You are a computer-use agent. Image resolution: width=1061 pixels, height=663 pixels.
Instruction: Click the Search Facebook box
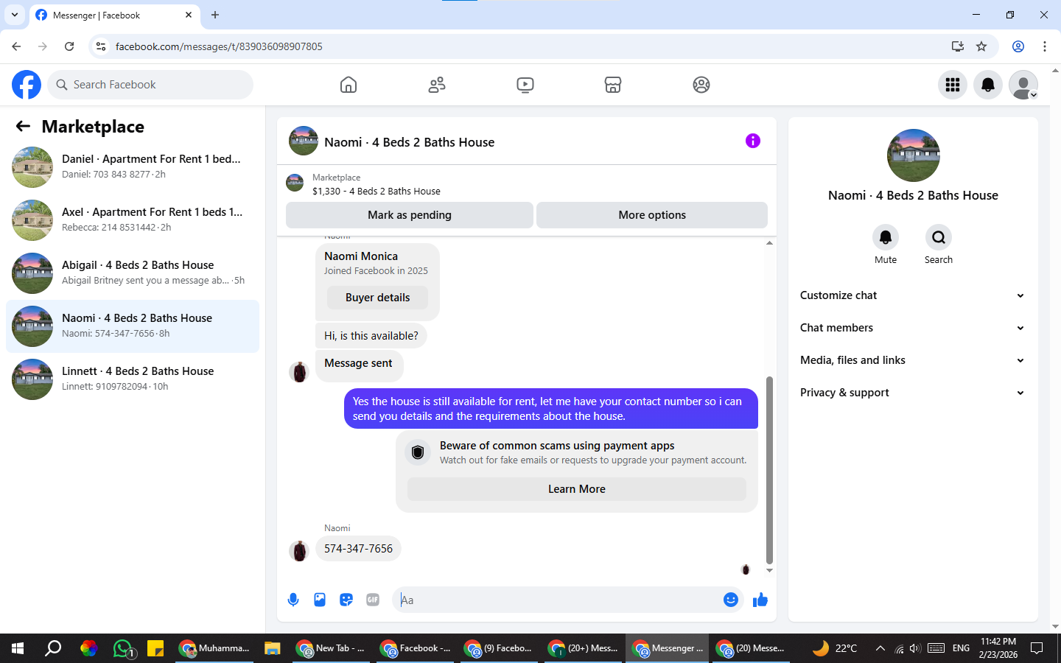pos(150,85)
